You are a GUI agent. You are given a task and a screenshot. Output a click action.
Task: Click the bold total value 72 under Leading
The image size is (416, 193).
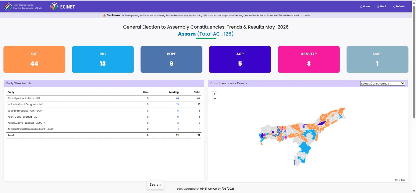point(177,135)
